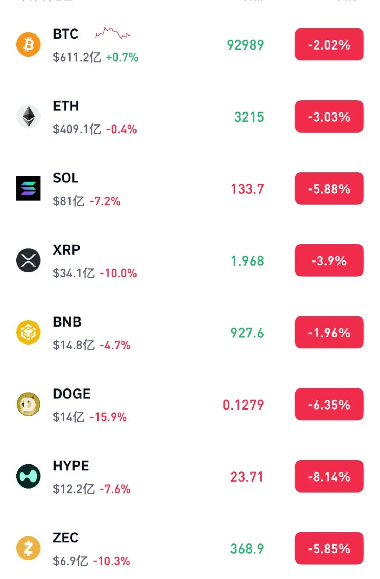Select the Hyperliquid HYPE icon

point(28,476)
